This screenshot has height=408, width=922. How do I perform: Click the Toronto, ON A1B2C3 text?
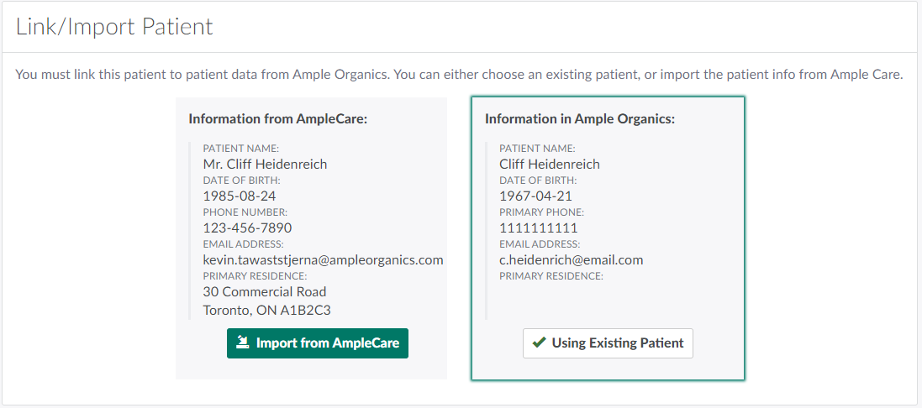pyautogui.click(x=265, y=309)
